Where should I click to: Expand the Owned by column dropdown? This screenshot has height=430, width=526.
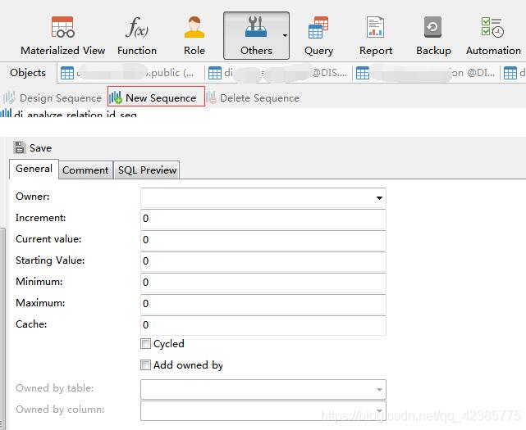pyautogui.click(x=379, y=410)
